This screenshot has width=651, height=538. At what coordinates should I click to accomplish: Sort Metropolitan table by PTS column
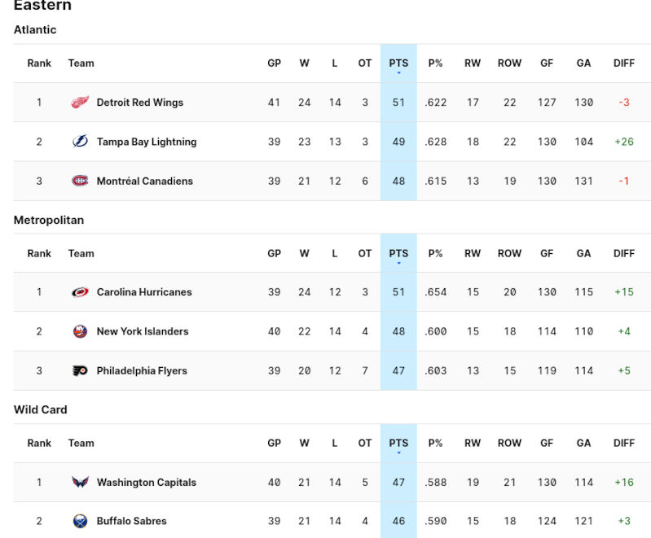point(398,253)
